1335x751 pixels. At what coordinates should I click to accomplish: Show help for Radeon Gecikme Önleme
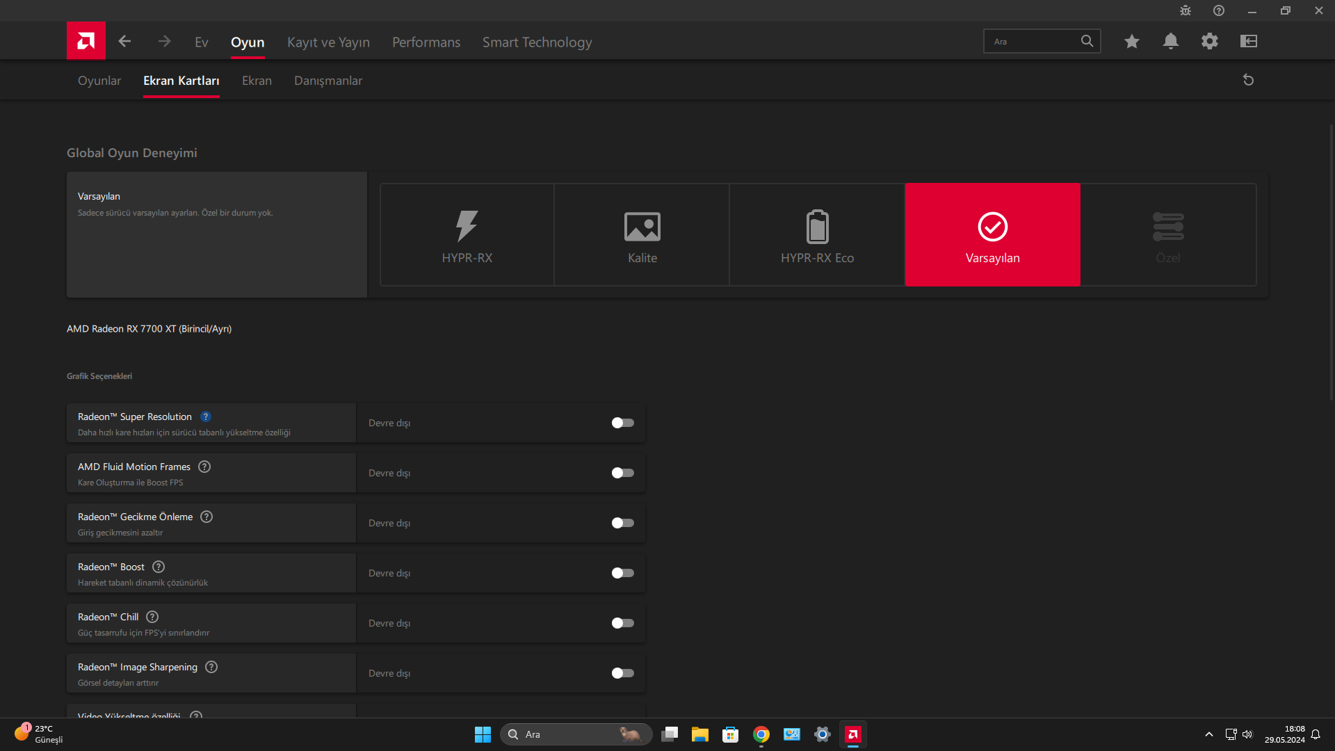(x=207, y=517)
